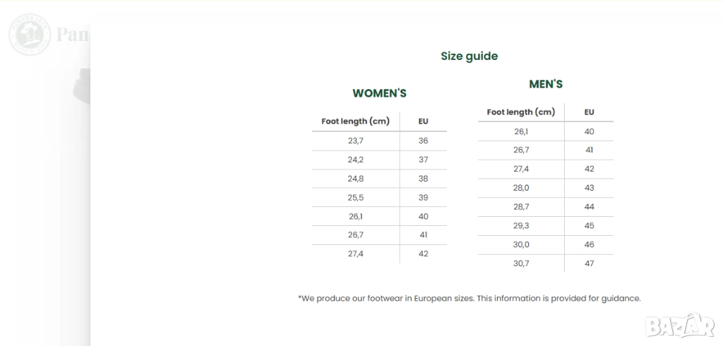Click men's 28,7 foot length cell
Screen dimensions: 723x346
click(521, 207)
